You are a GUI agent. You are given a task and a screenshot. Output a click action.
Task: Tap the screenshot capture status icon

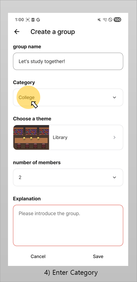[x=28, y=20]
